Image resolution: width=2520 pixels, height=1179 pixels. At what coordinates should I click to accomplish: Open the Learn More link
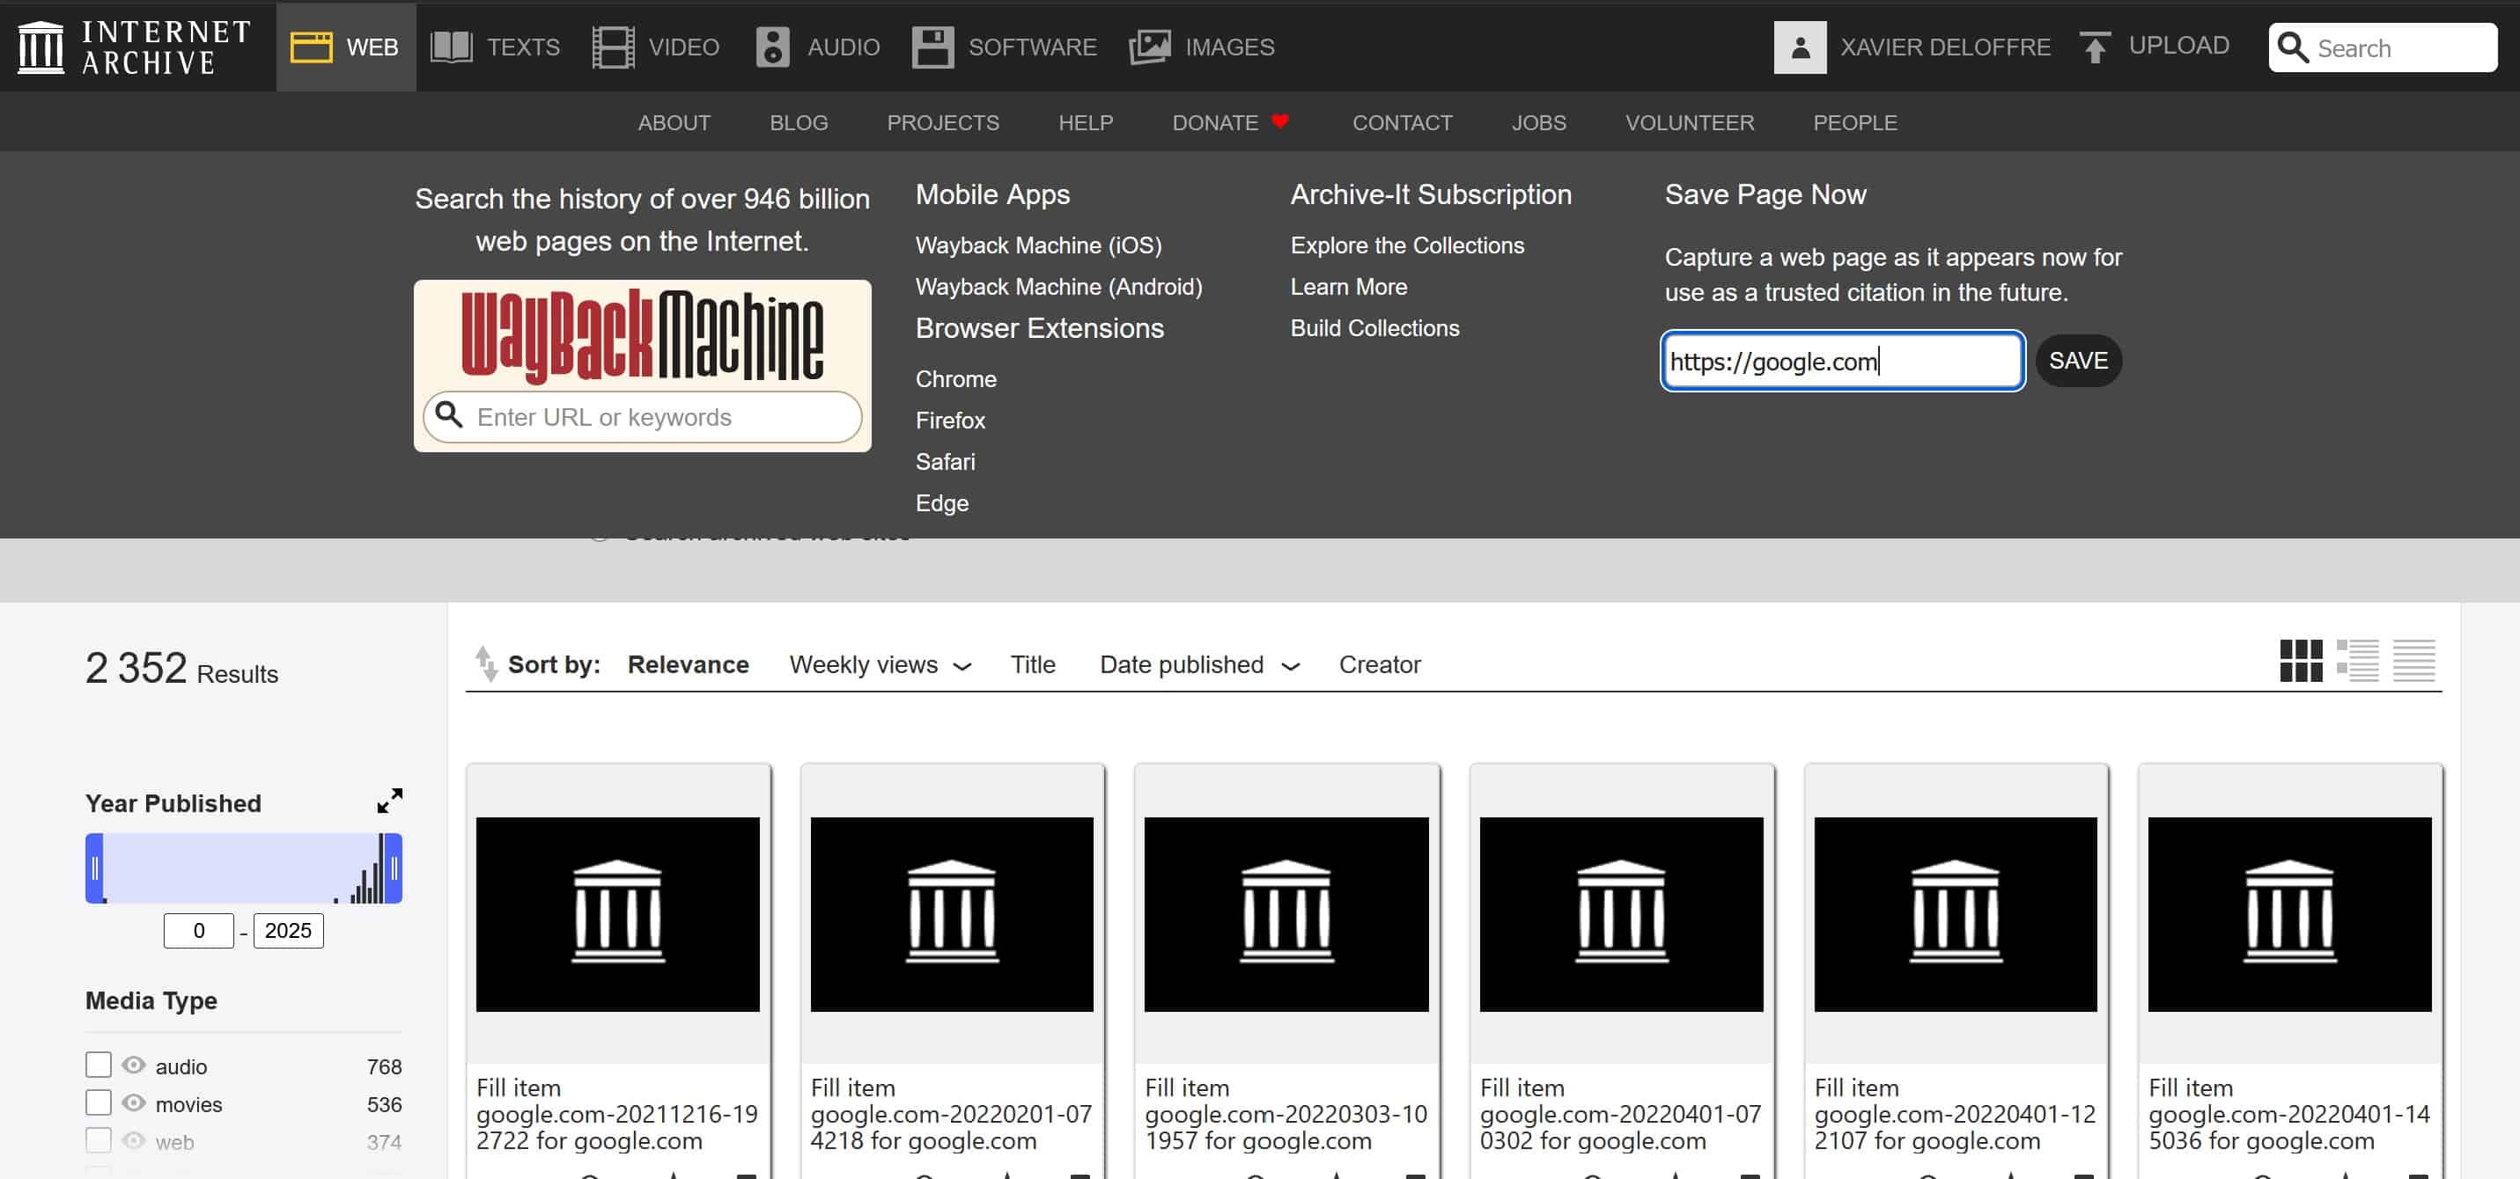tap(1348, 287)
